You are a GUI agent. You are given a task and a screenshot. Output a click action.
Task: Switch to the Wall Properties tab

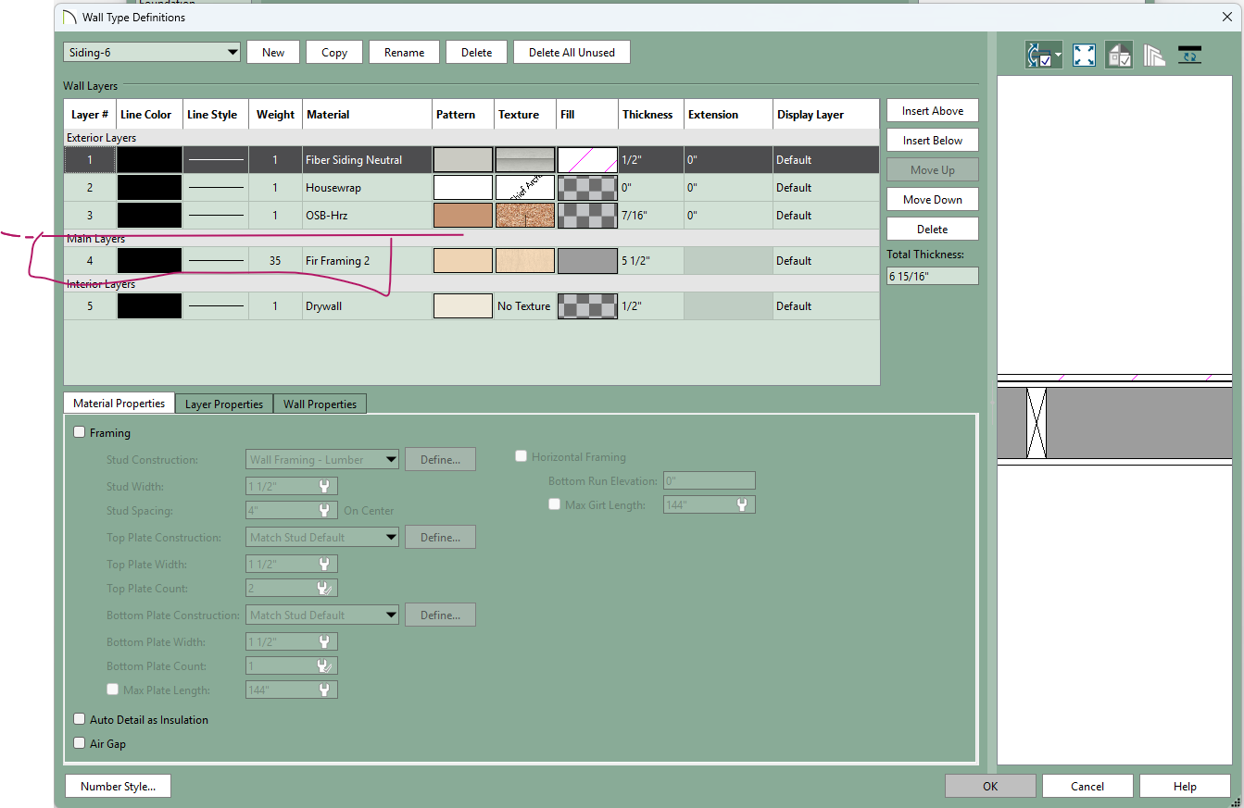pos(320,404)
